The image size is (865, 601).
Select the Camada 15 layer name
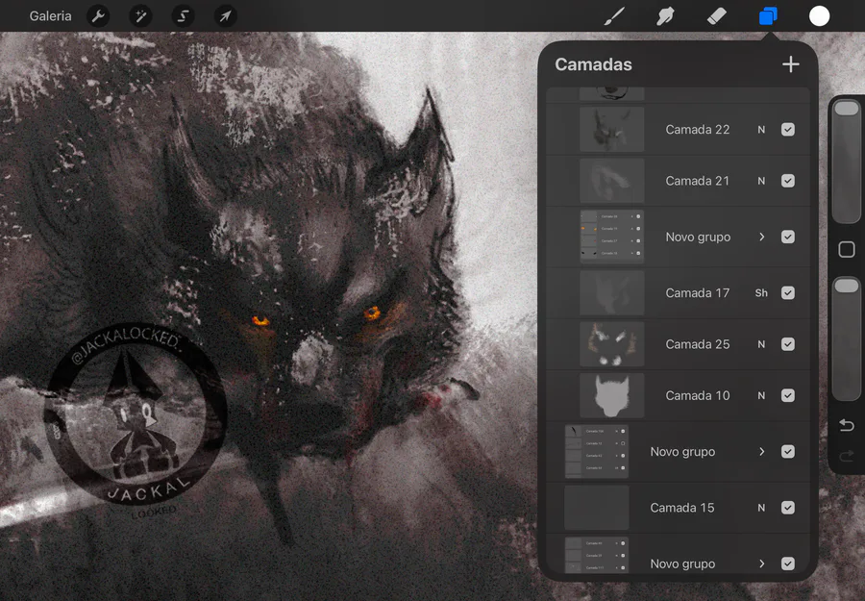coord(681,508)
